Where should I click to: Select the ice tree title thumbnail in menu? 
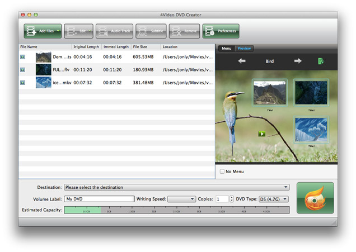click(x=311, y=130)
